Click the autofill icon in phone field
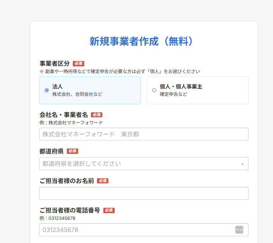The width and height of the screenshot is (273, 243). click(x=239, y=230)
